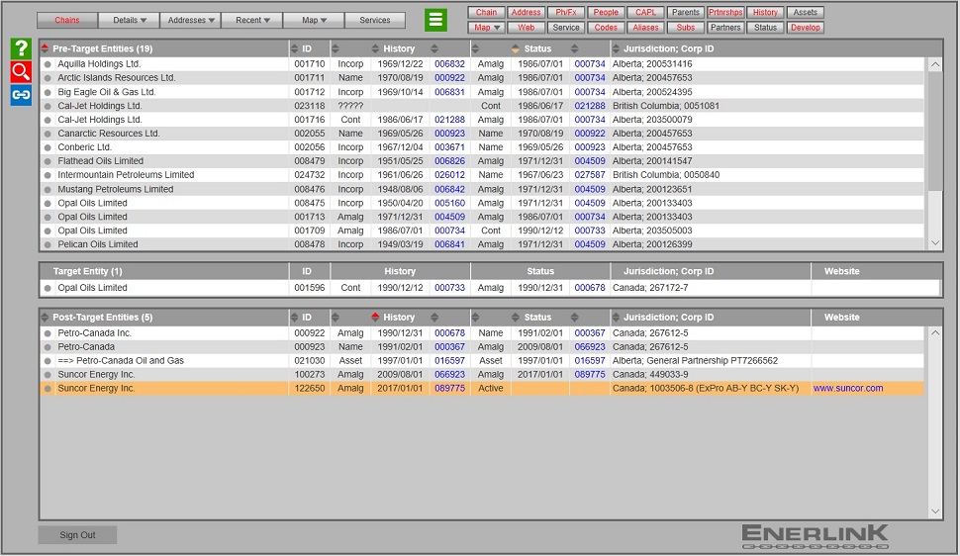Click the Subs button
This screenshot has width=960, height=556.
click(x=685, y=28)
